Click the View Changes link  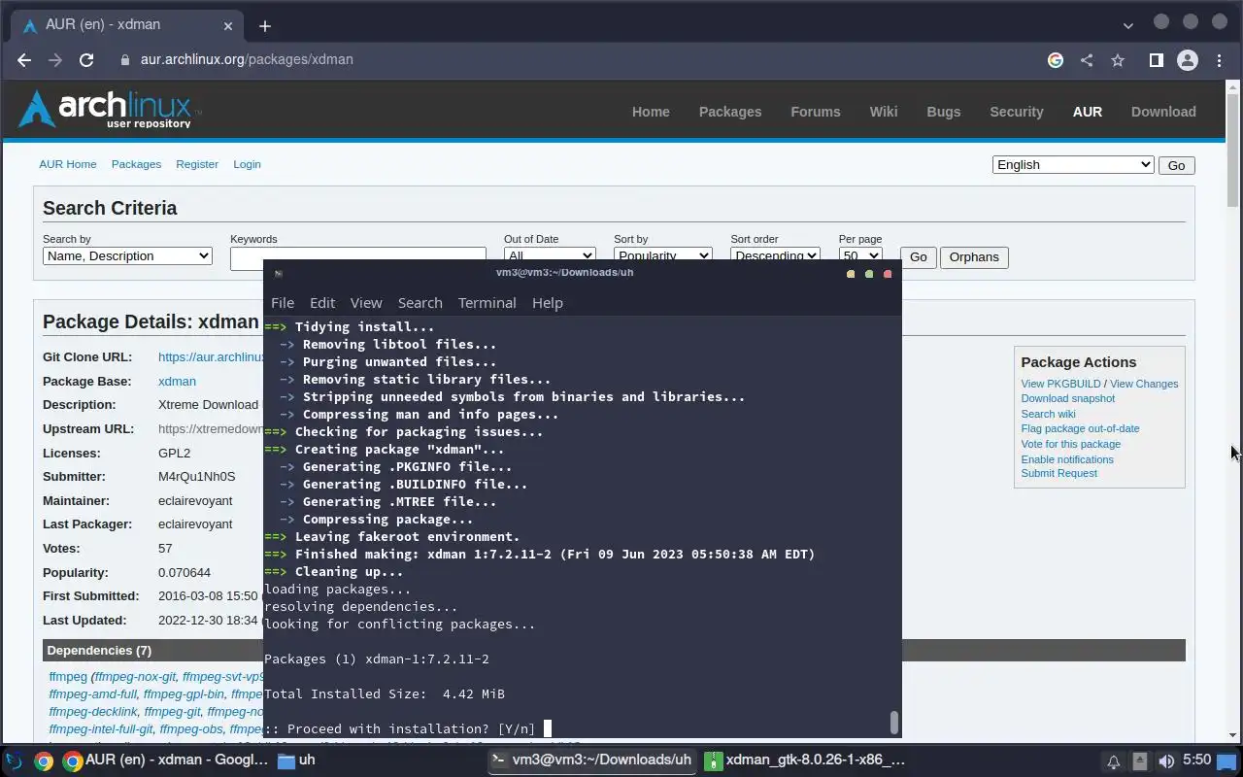(1144, 384)
